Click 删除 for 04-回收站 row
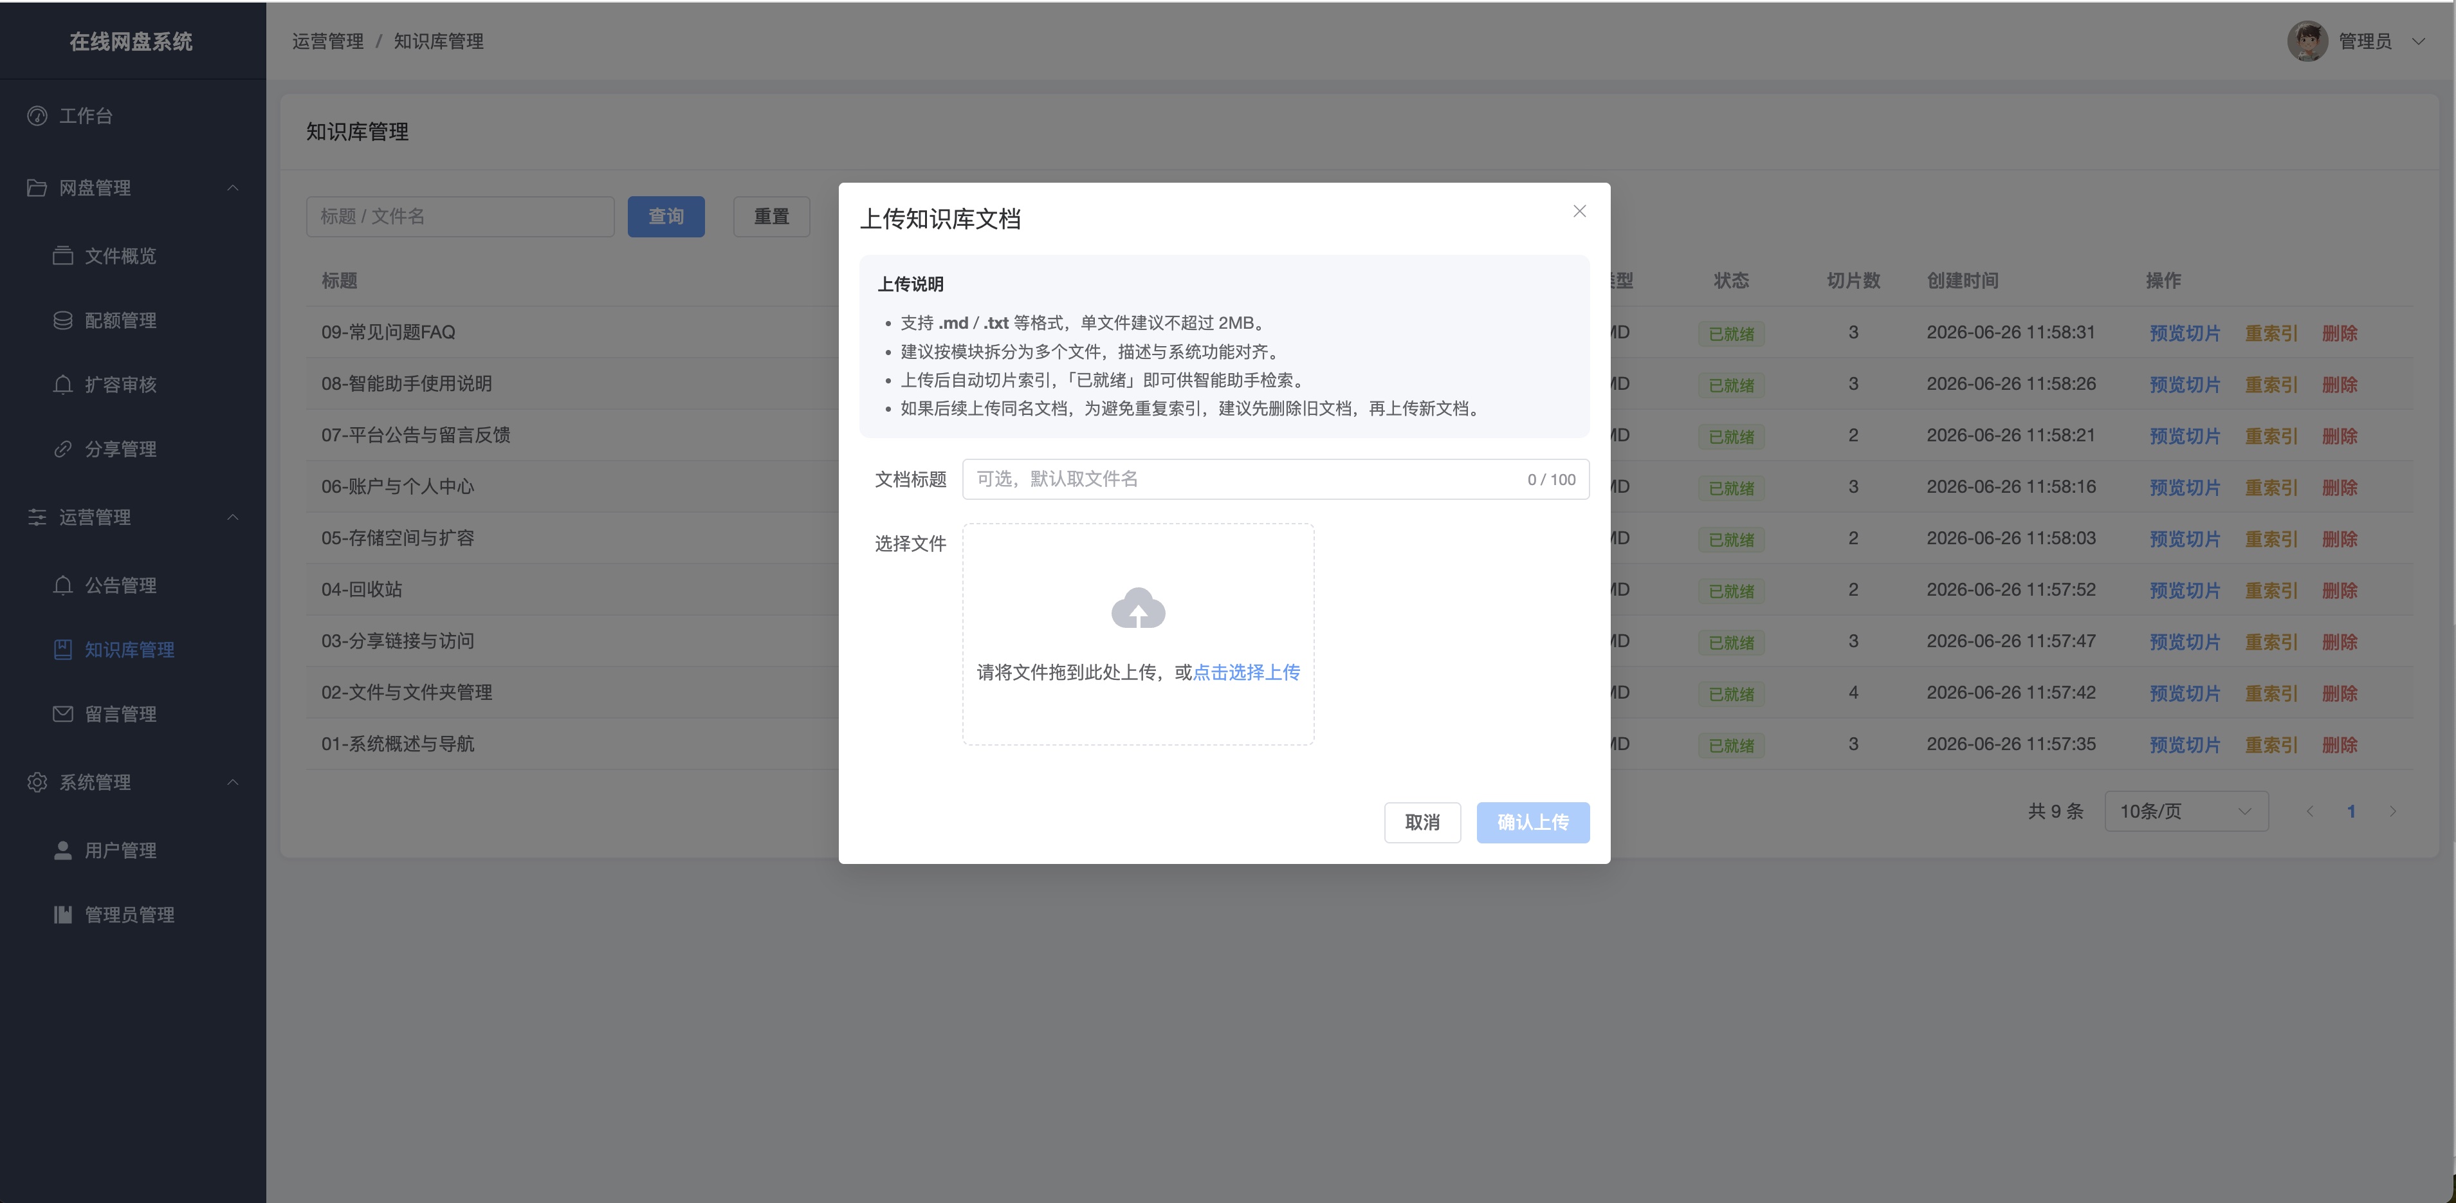This screenshot has width=2456, height=1203. tap(2339, 590)
